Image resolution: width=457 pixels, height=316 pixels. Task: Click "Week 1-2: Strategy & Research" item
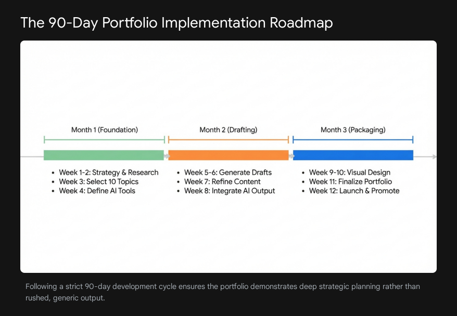point(108,173)
